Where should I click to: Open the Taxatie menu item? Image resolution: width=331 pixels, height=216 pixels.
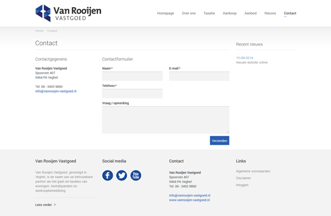(209, 13)
